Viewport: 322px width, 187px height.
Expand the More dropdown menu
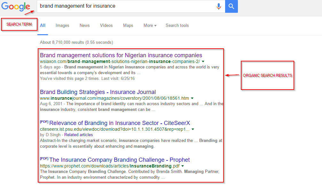pos(150,26)
